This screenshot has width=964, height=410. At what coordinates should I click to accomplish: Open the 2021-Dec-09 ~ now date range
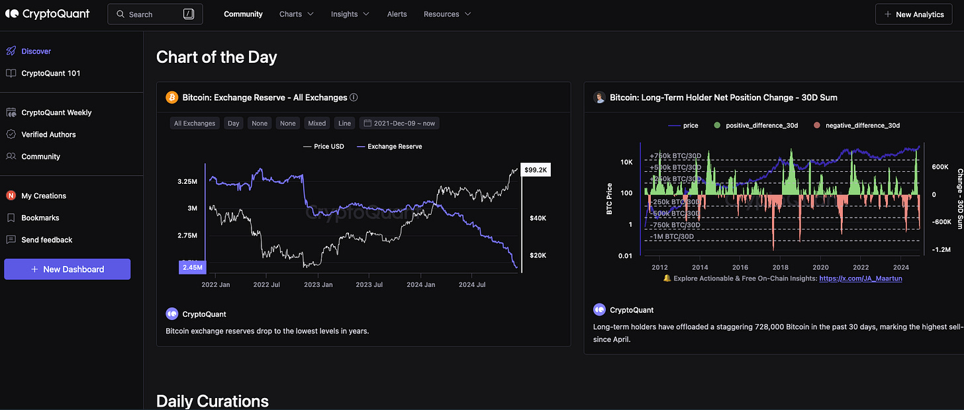click(399, 123)
